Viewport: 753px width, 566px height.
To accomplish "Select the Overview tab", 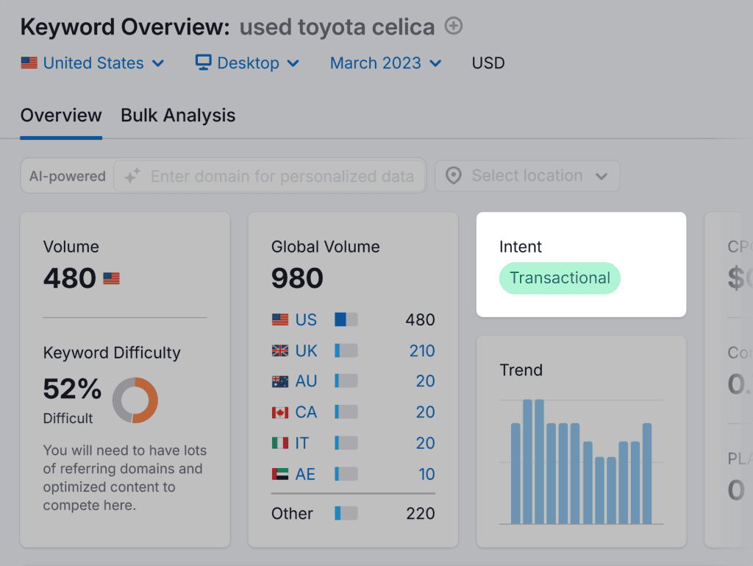I will coord(61,116).
